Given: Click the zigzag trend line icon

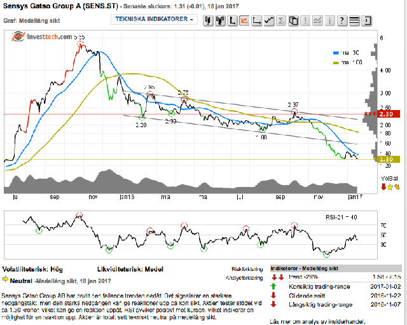Looking at the screenshot, I should pyautogui.click(x=269, y=20).
